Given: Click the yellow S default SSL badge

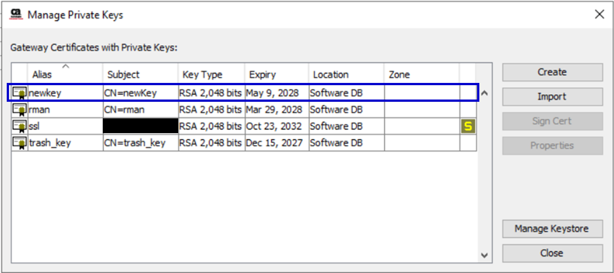Looking at the screenshot, I should pyautogui.click(x=468, y=126).
